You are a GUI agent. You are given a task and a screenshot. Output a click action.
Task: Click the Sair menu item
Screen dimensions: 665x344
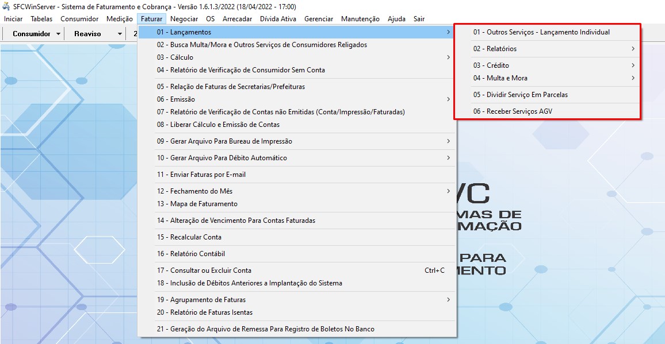[419, 19]
